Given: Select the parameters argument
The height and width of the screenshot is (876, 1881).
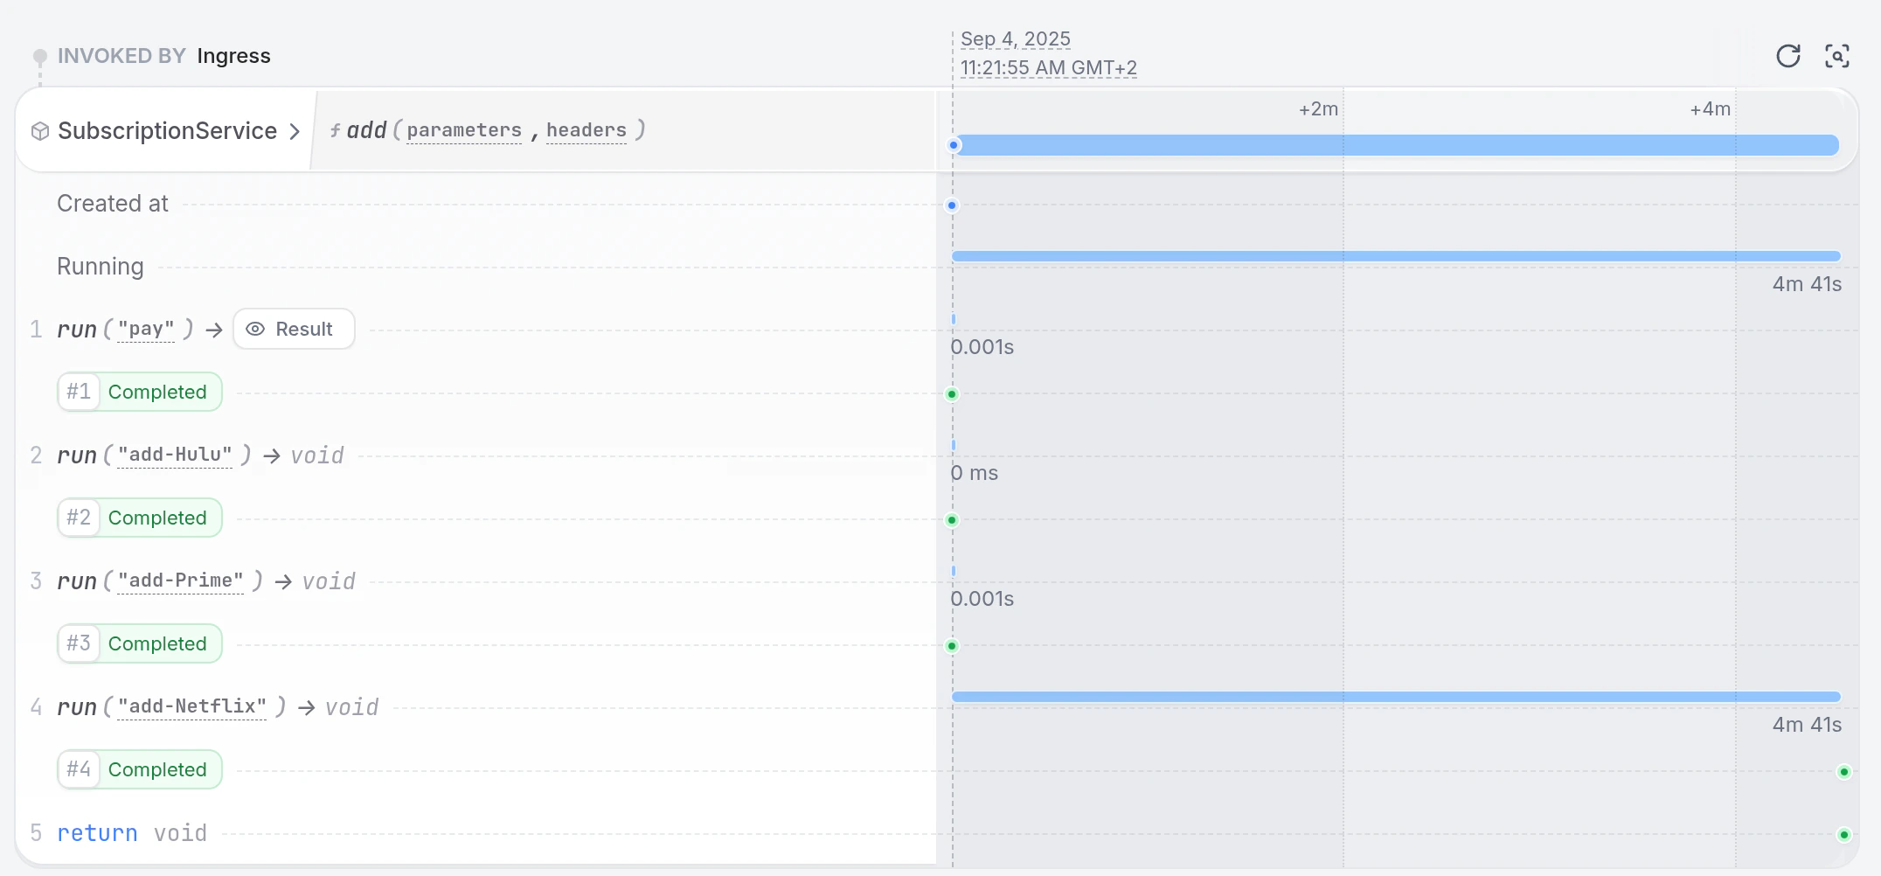Looking at the screenshot, I should coord(464,130).
